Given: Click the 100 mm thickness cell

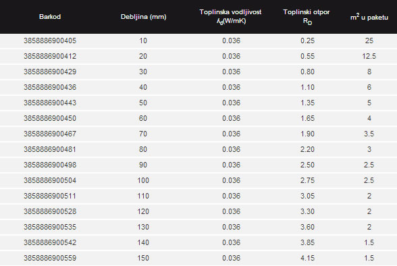Looking at the screenshot, I should point(143,180).
